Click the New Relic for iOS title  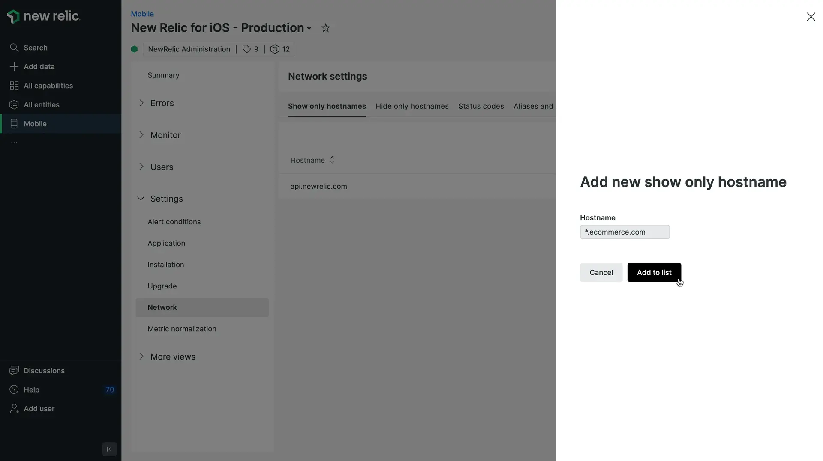click(x=217, y=28)
